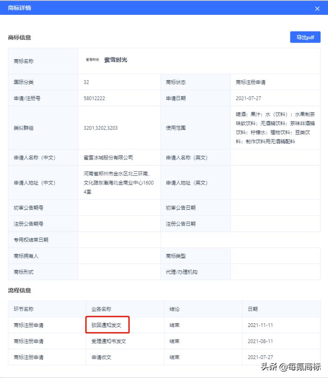Click the 导出pdf button
Image resolution: width=328 pixels, height=378 pixels.
[x=305, y=37]
